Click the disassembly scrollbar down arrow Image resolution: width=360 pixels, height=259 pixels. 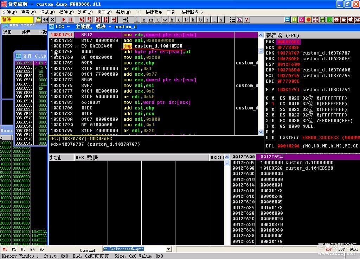point(261,132)
